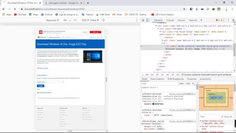236x133 pixels.
Task: Toggle the device toolbar icon
Action: coord(148,20)
